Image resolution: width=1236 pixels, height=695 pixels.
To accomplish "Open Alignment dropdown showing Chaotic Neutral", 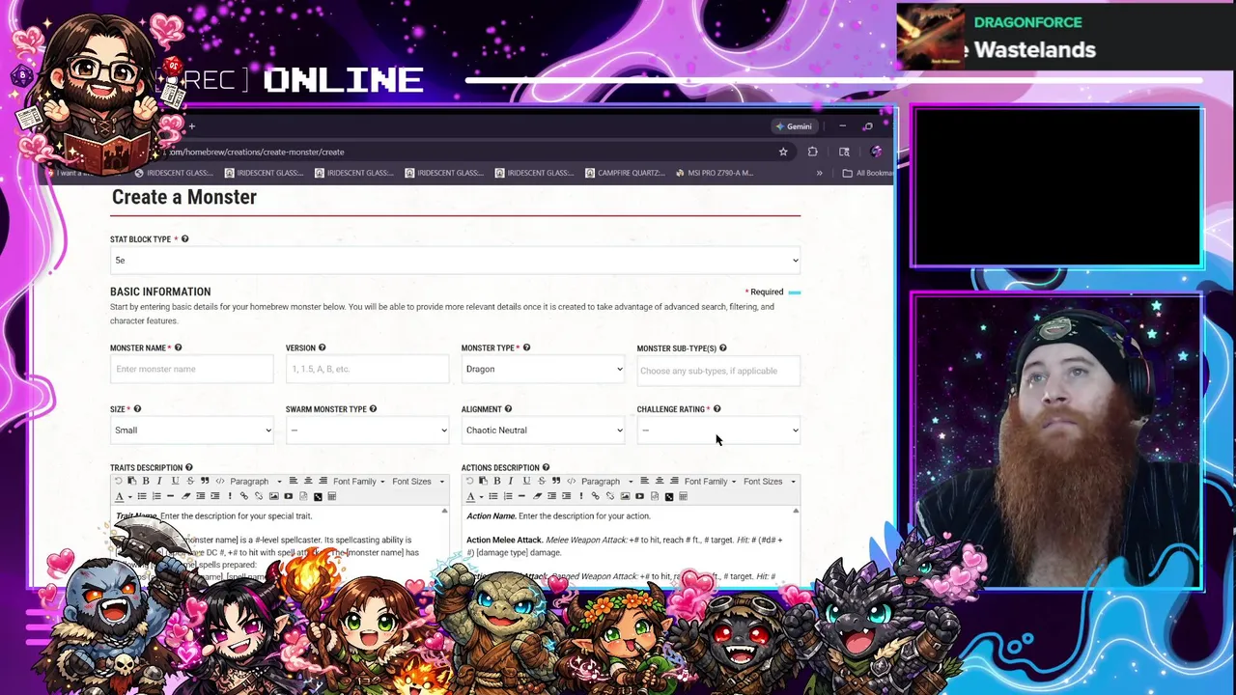I will (543, 431).
